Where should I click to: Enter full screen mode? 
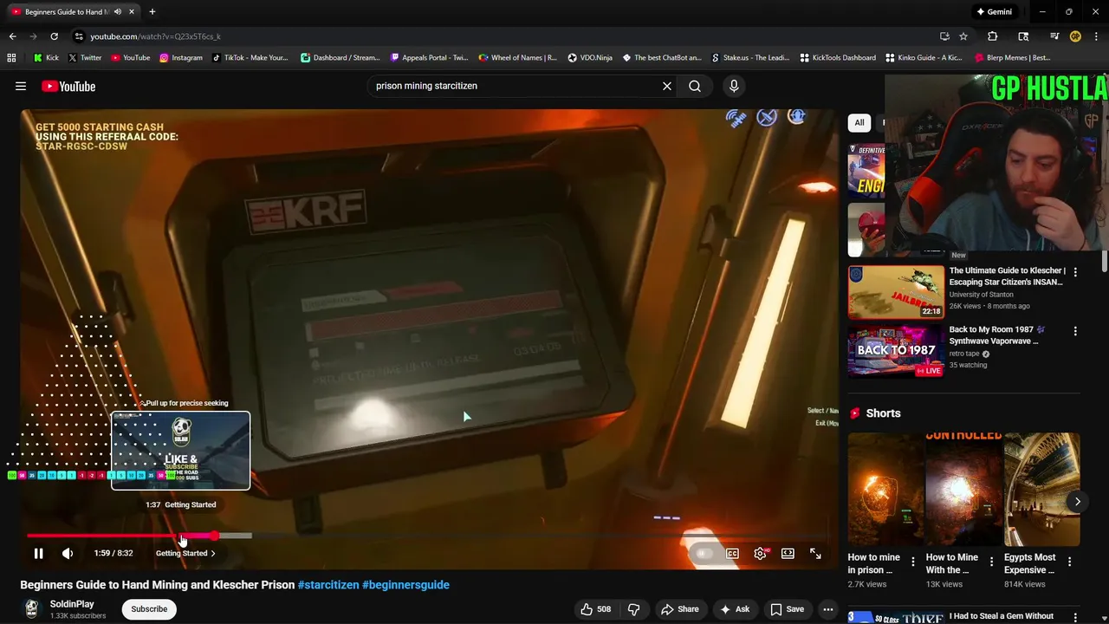tap(815, 553)
